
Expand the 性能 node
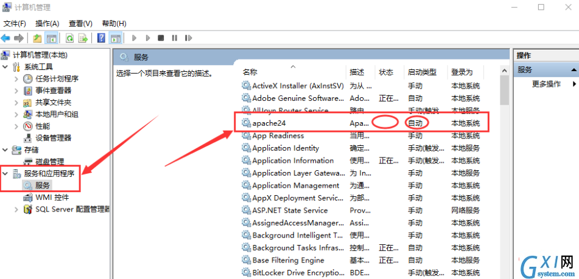[16, 126]
